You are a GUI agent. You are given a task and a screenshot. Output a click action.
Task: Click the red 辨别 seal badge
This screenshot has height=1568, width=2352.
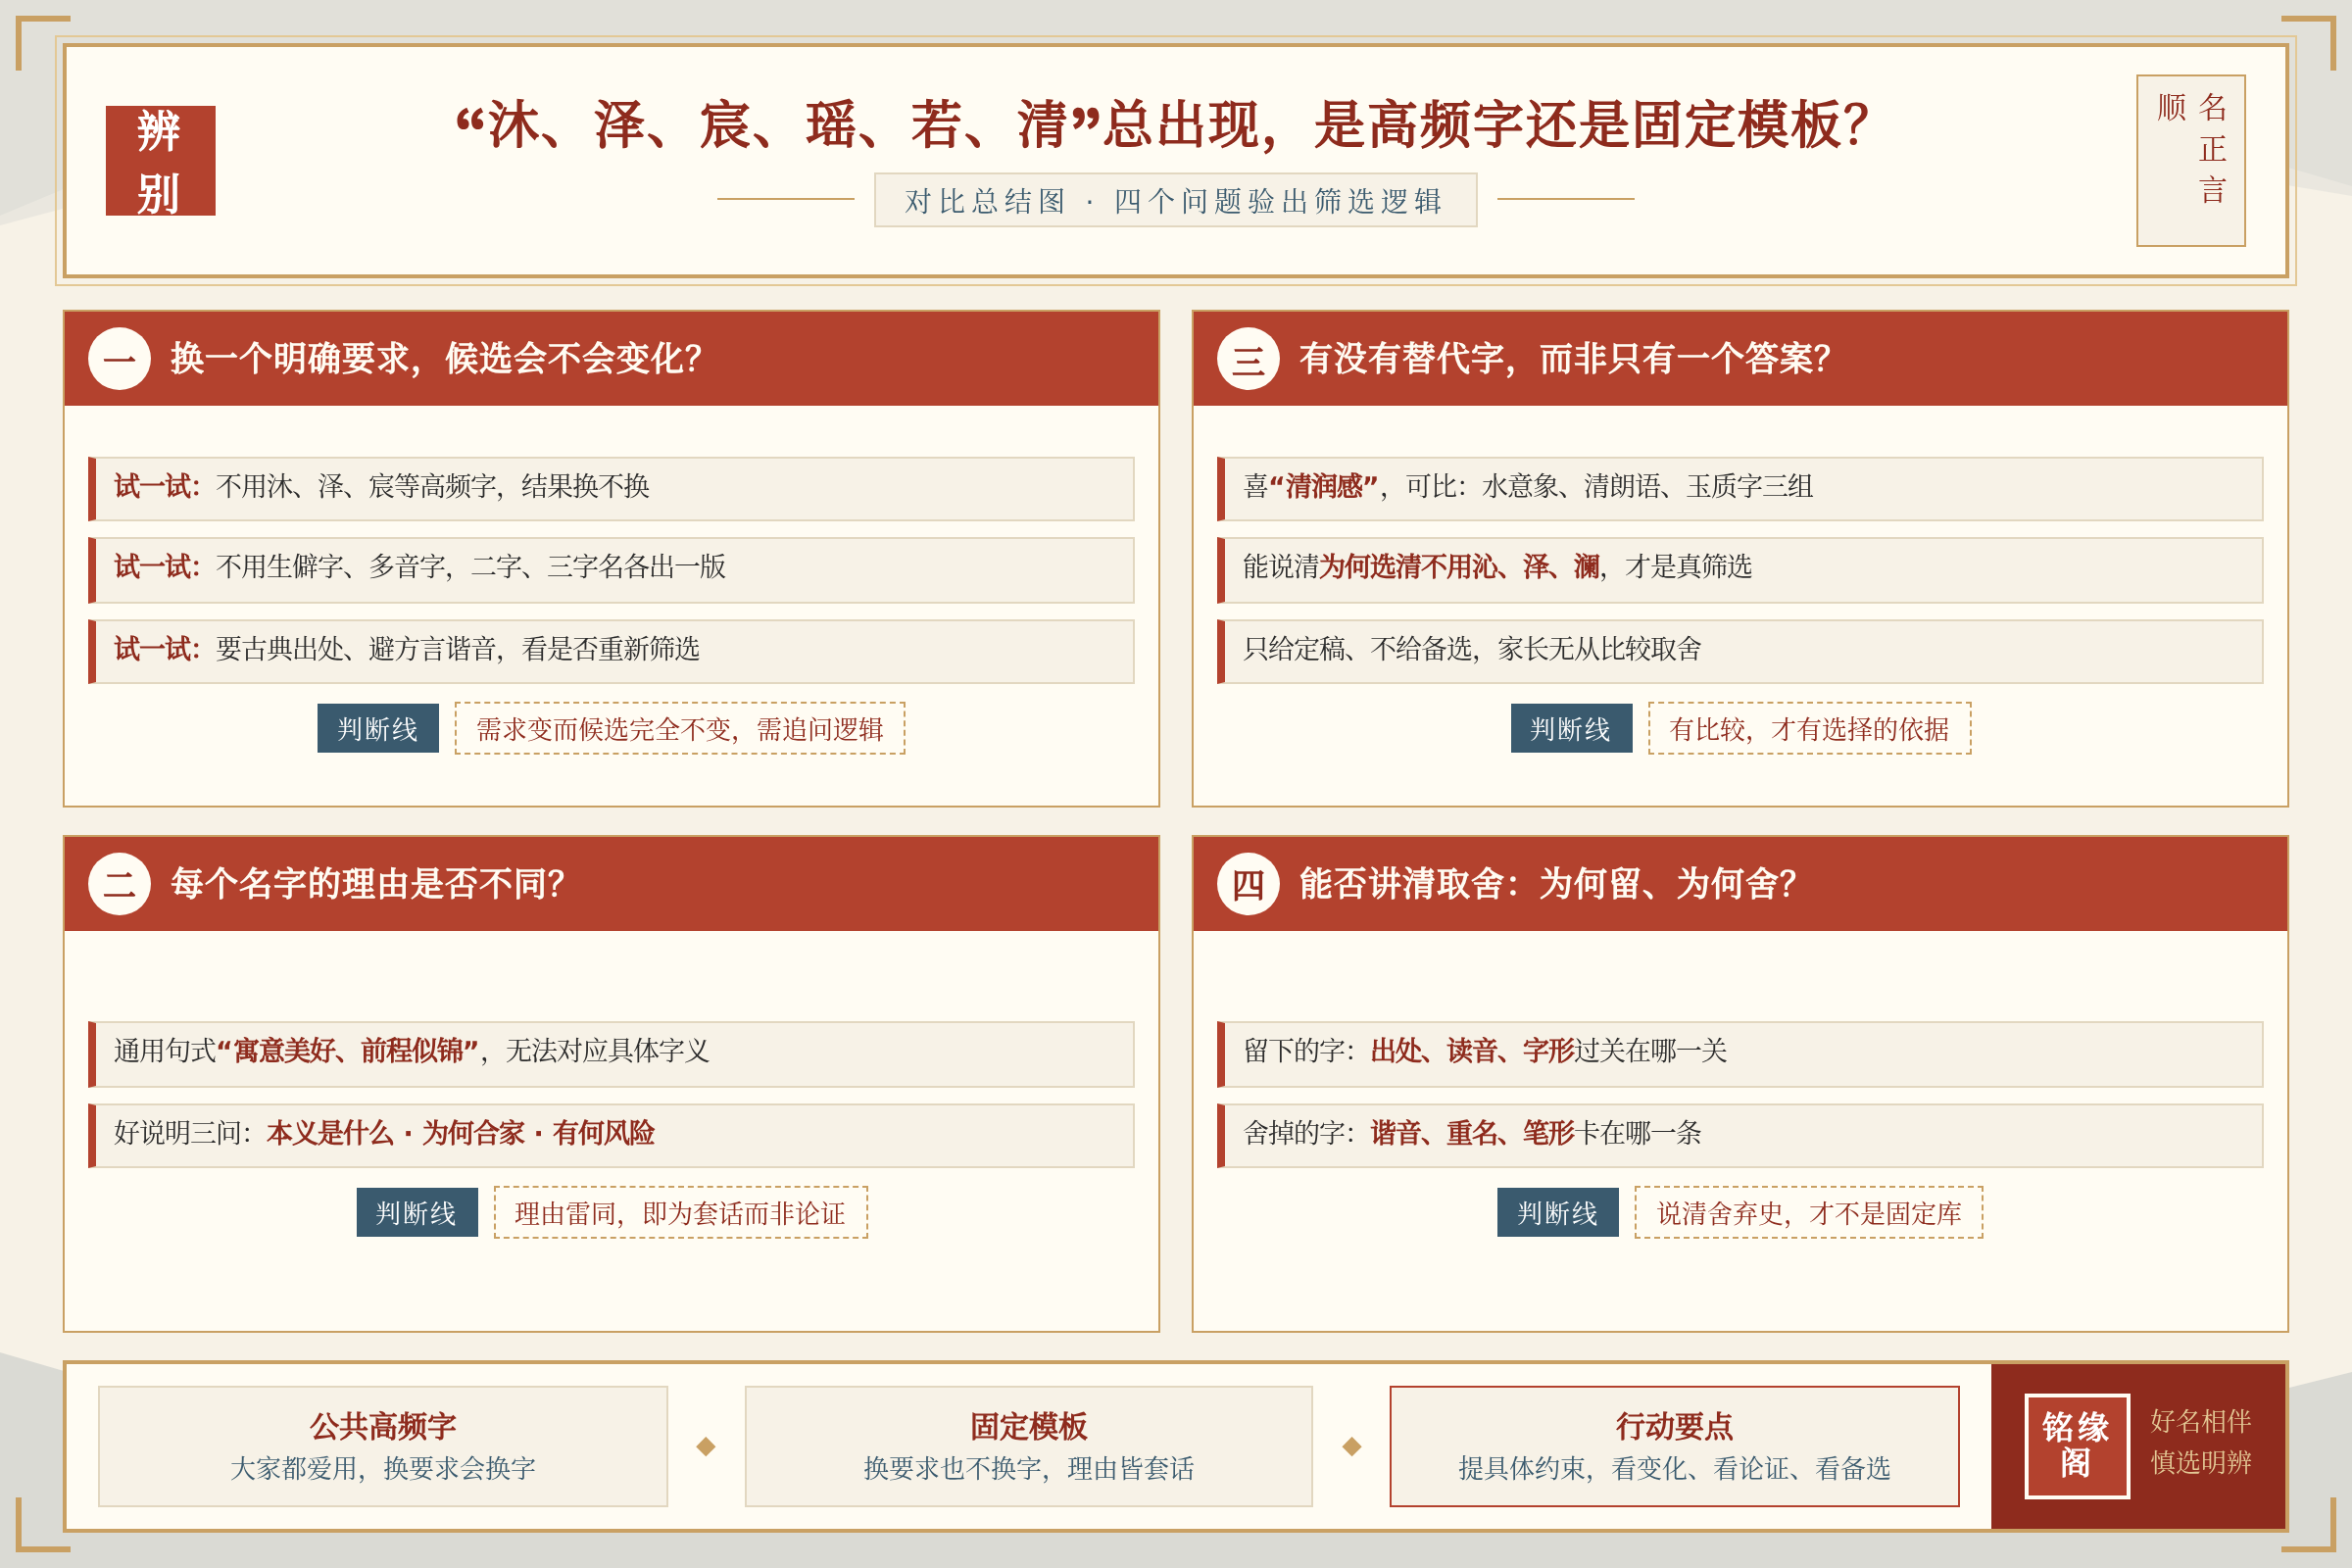pyautogui.click(x=160, y=160)
